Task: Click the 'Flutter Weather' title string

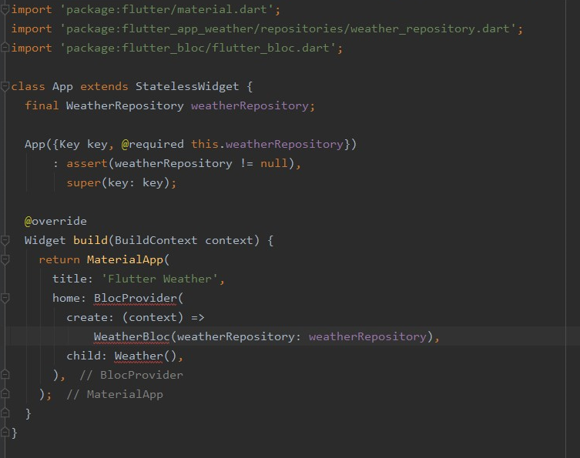Action: (159, 279)
